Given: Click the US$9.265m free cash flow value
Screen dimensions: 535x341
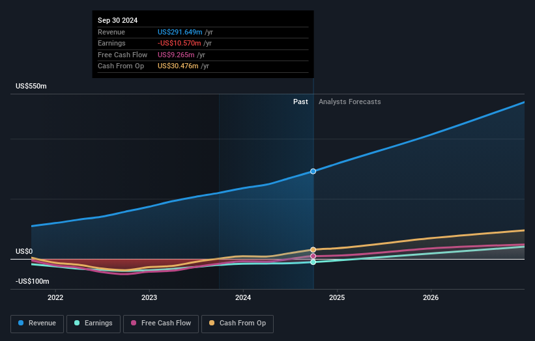Looking at the screenshot, I should [x=176, y=55].
